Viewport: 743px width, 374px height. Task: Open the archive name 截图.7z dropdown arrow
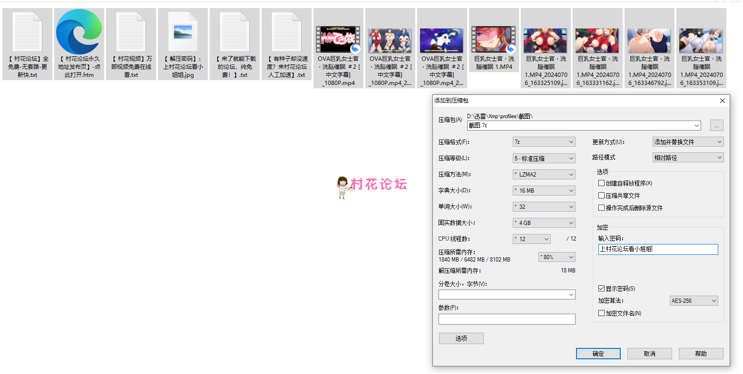click(697, 126)
